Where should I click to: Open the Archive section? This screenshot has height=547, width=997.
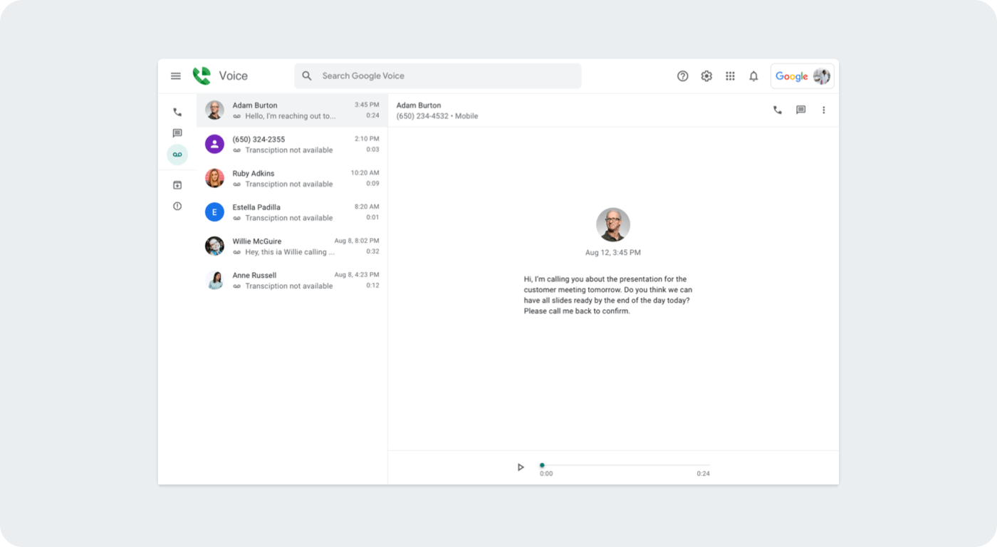click(x=177, y=184)
